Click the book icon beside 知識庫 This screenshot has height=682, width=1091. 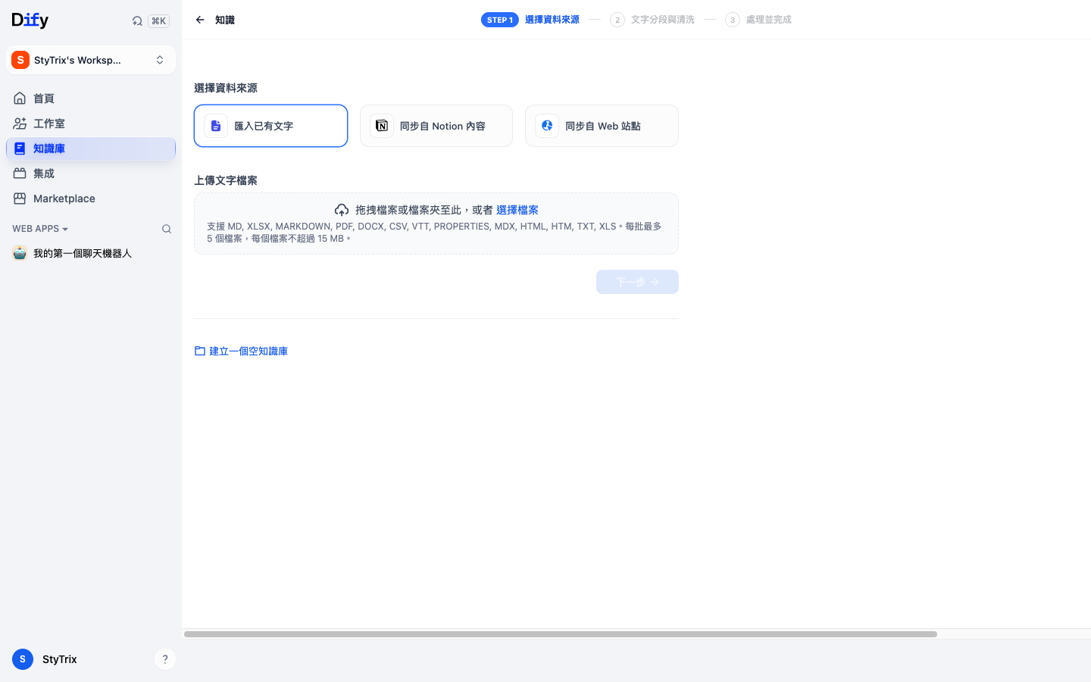(x=20, y=149)
